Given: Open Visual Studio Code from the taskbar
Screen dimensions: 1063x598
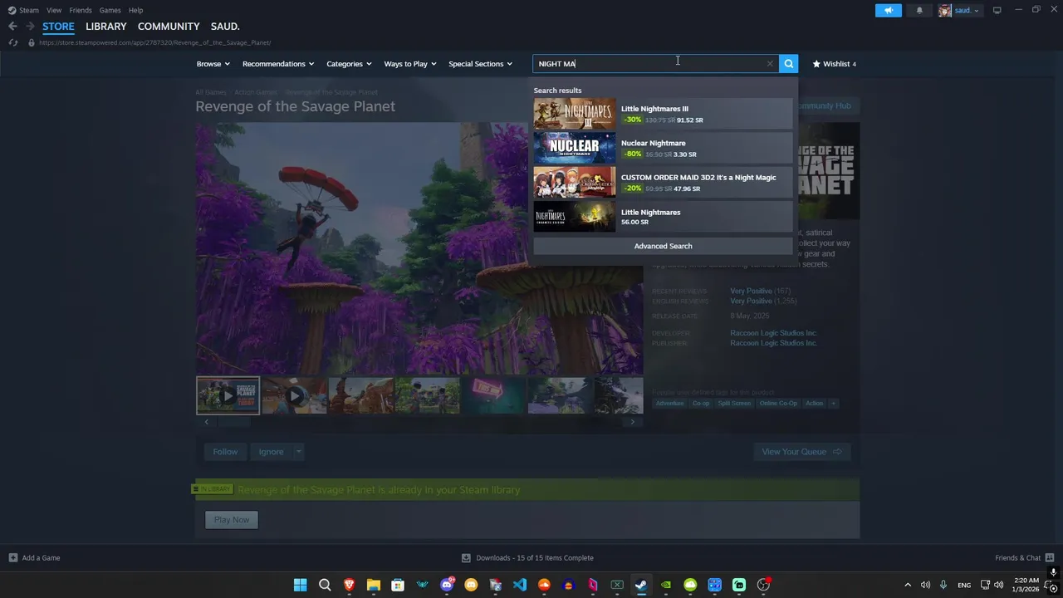Looking at the screenshot, I should coord(520,585).
